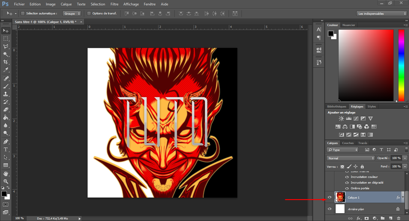
Task: Add a Color Balance adjustment
Action: 345,126
